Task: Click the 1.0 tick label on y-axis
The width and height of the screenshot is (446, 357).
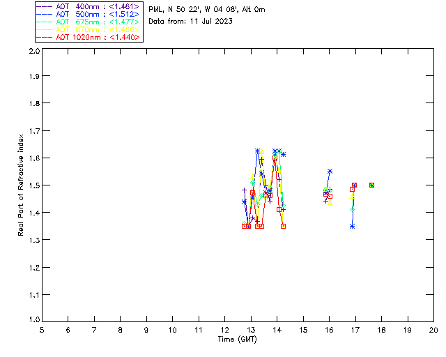Action: (33, 321)
